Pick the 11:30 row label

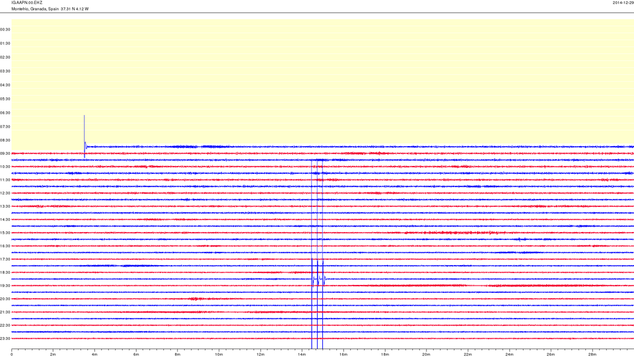point(5,180)
